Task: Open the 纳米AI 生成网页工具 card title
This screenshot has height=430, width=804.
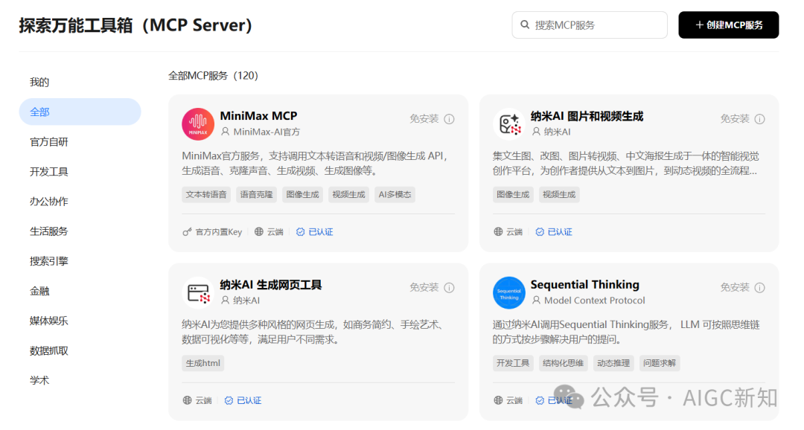Action: tap(271, 285)
